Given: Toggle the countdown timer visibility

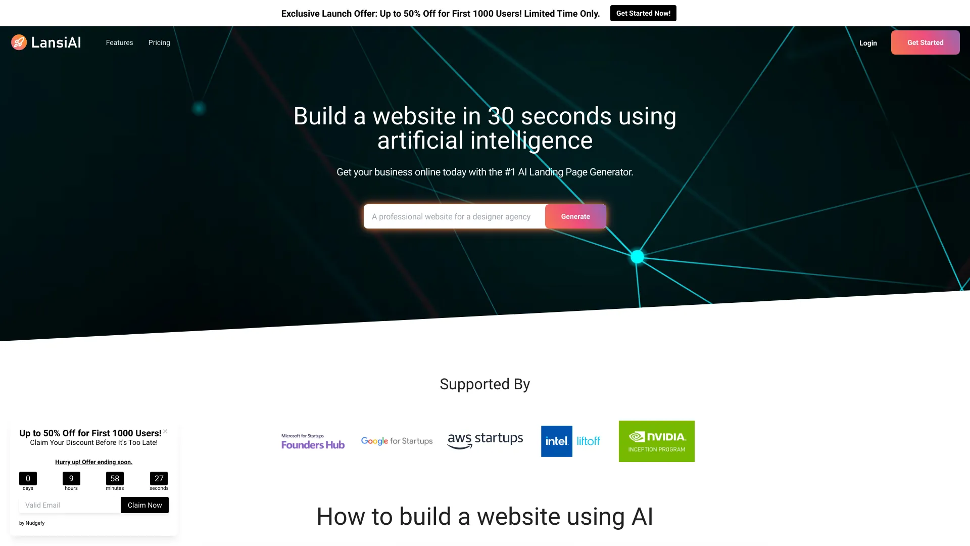Looking at the screenshot, I should coord(165,431).
